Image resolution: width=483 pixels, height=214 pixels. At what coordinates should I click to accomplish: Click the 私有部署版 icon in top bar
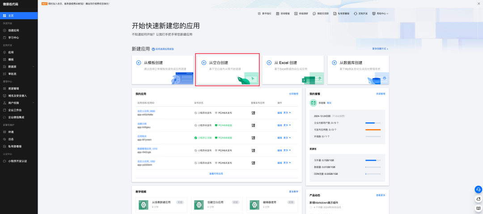[x=335, y=13]
